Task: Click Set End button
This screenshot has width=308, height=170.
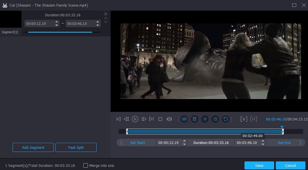Action: click(x=284, y=143)
